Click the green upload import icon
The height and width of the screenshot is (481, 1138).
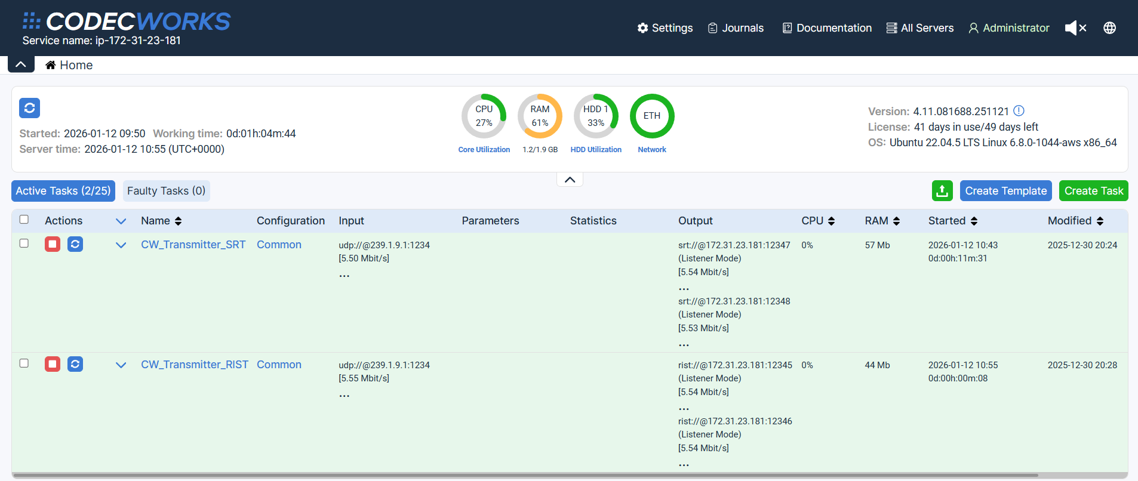[x=942, y=191]
